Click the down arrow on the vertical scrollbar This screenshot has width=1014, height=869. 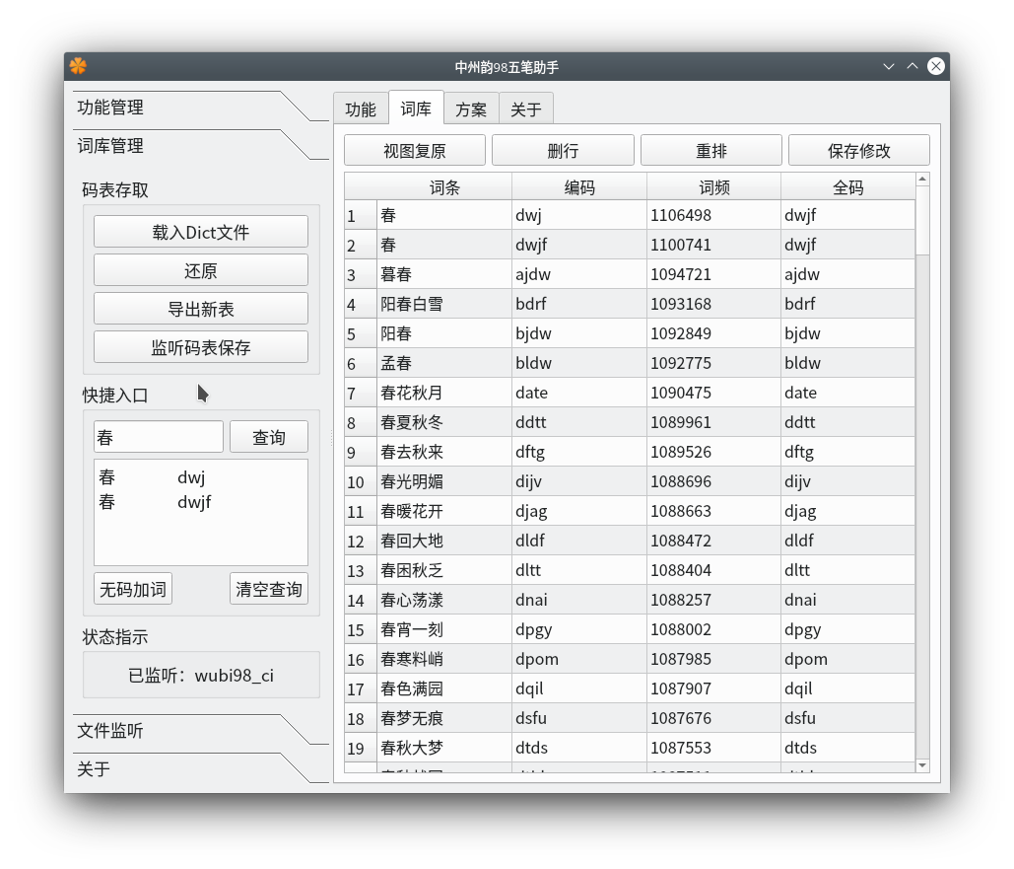(x=922, y=764)
